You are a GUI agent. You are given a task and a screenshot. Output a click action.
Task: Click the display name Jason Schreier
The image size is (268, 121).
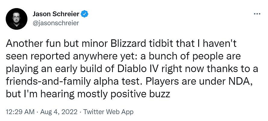pyautogui.click(x=57, y=14)
